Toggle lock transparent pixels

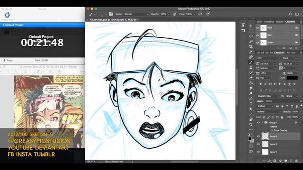pyautogui.click(x=264, y=117)
